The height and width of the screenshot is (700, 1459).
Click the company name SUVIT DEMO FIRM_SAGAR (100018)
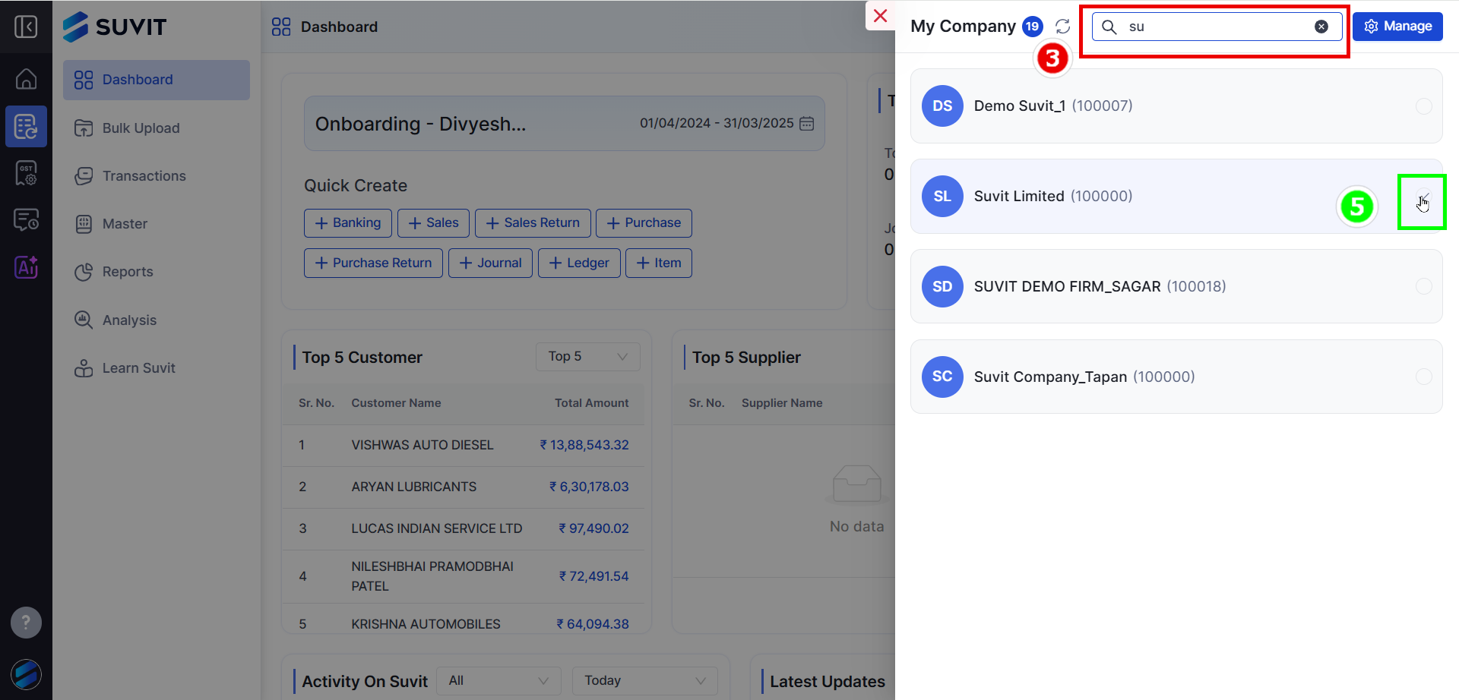tap(1100, 287)
